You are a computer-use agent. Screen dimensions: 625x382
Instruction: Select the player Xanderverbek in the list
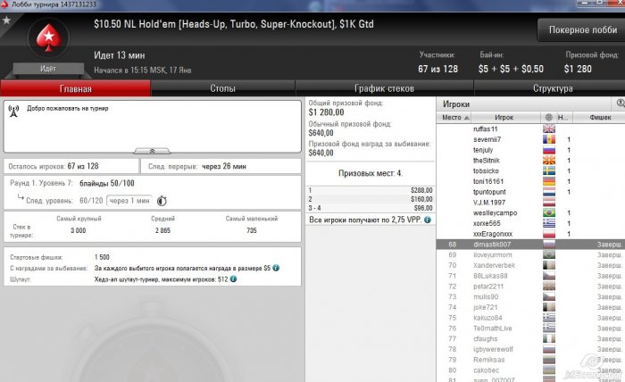(530, 265)
